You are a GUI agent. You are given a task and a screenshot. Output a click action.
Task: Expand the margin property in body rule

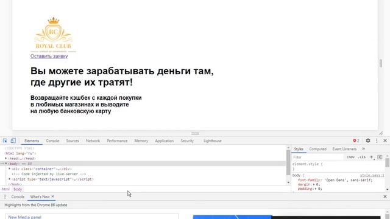(314, 184)
